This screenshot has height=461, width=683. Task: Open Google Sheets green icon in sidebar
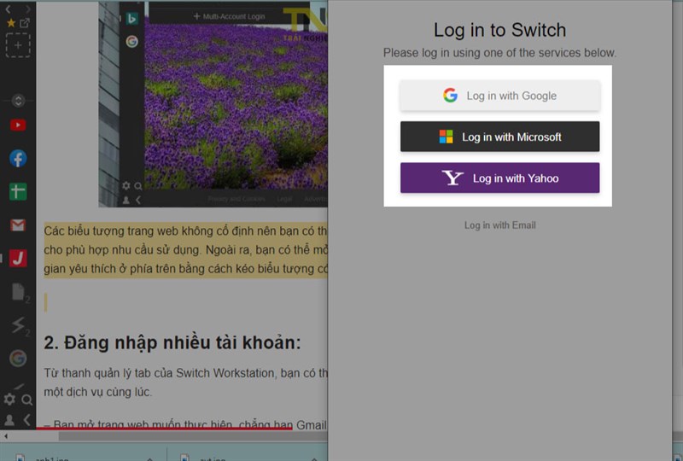point(18,192)
